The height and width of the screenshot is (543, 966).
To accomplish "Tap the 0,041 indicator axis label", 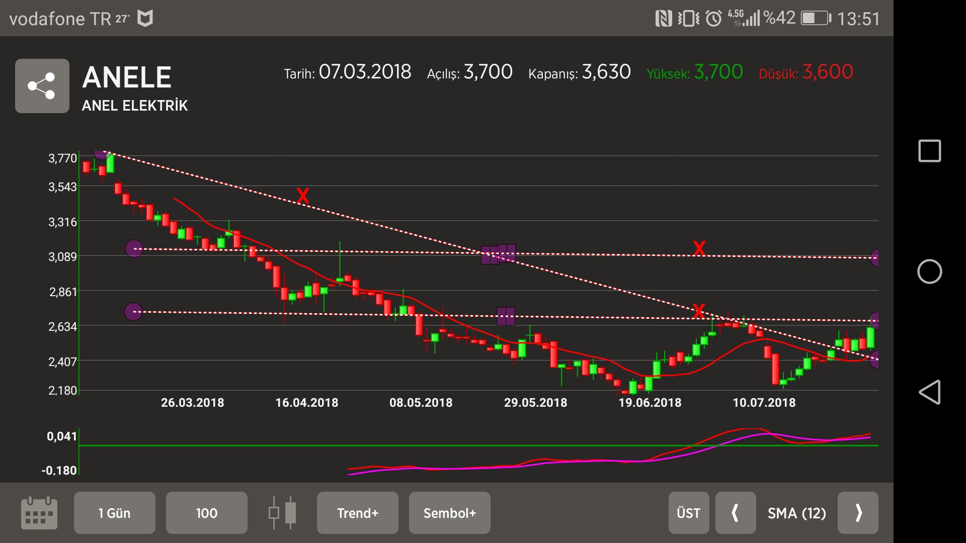I will (x=62, y=436).
